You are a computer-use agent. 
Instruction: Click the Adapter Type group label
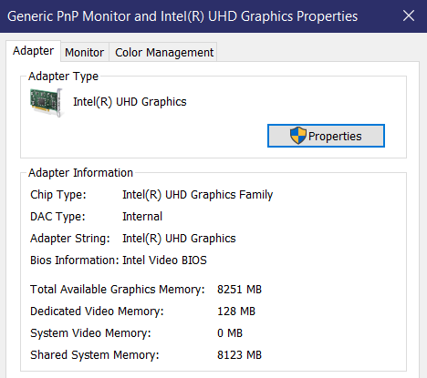63,77
